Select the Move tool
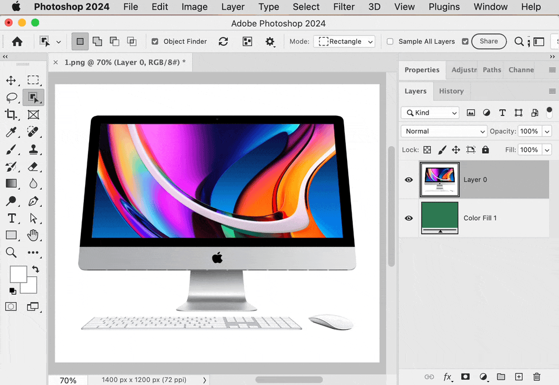Image resolution: width=559 pixels, height=385 pixels. tap(11, 80)
